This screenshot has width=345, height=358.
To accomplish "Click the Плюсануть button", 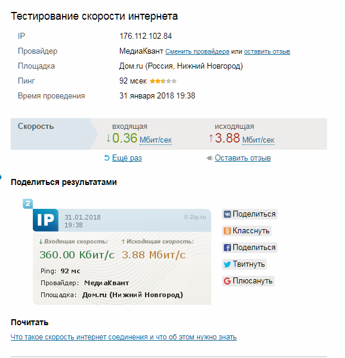I will pos(248,281).
